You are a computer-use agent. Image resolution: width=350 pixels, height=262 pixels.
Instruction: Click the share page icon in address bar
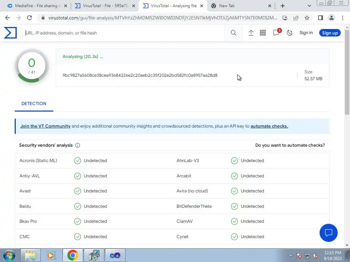pos(296,18)
